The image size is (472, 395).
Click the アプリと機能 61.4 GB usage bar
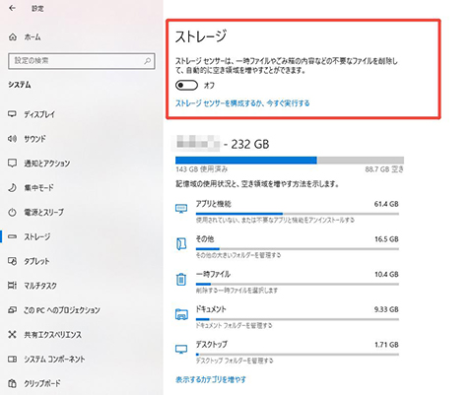pos(298,214)
